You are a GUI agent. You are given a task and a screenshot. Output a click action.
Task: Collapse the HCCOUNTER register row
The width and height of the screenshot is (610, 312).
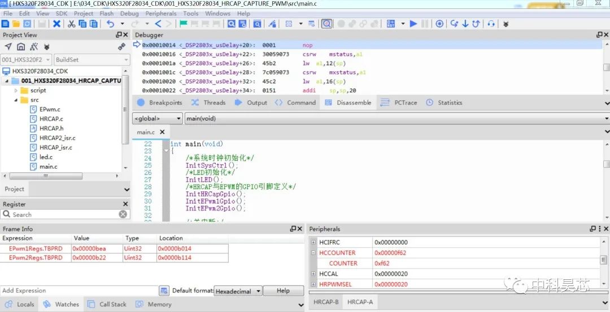click(x=314, y=253)
